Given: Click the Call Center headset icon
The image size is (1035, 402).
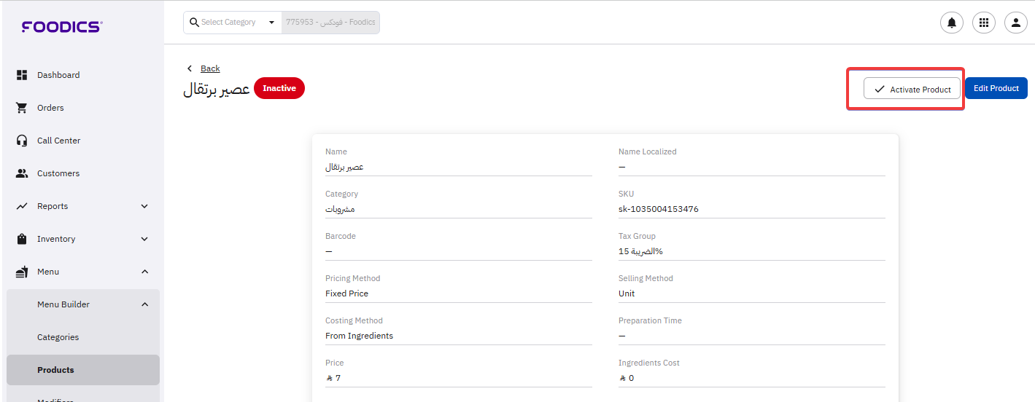Looking at the screenshot, I should point(22,141).
